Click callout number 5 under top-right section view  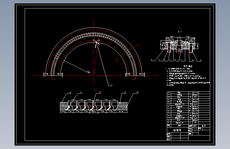[170, 60]
